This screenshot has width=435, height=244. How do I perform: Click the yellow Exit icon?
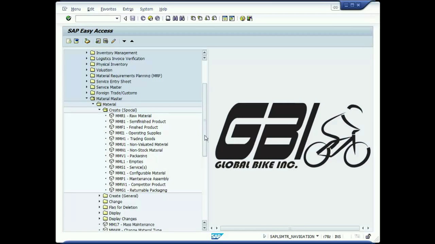coord(150,18)
